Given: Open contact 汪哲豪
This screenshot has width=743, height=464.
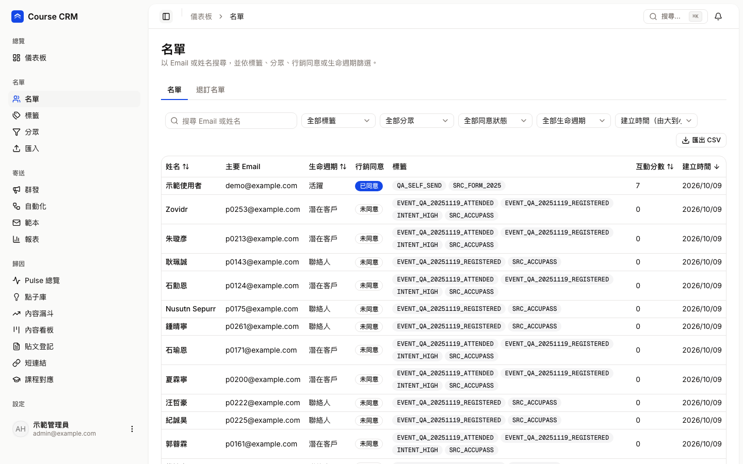Looking at the screenshot, I should coord(176,403).
